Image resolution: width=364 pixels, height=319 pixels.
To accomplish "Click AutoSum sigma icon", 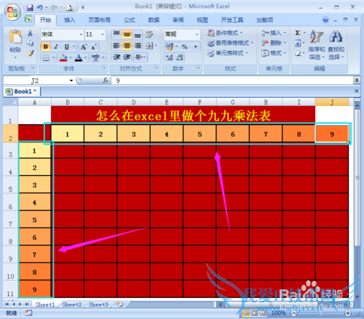I will coord(298,33).
